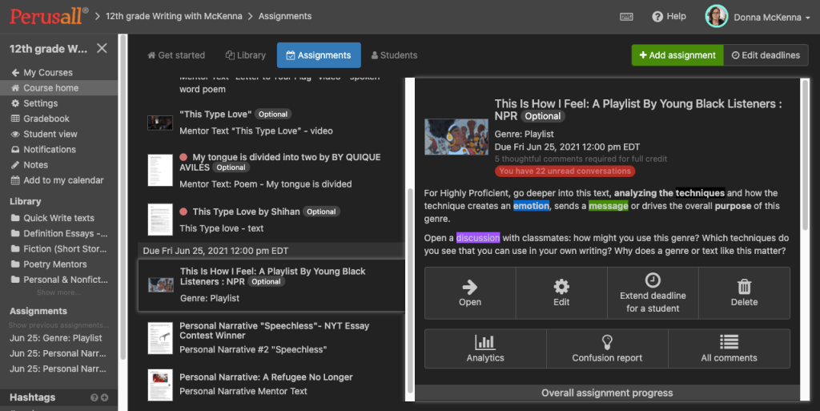The height and width of the screenshot is (411, 820).
Task: Show All comments list
Action: 729,349
